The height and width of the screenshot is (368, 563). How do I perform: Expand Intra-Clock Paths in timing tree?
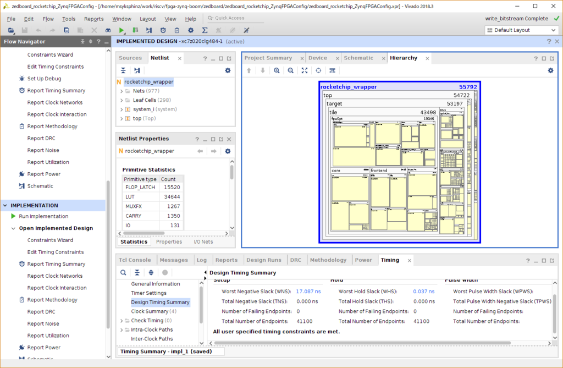click(x=122, y=330)
